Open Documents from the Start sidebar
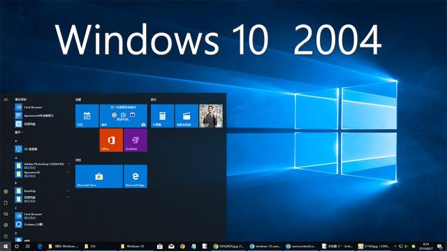Image resolution: width=447 pixels, height=251 pixels. click(x=6, y=203)
